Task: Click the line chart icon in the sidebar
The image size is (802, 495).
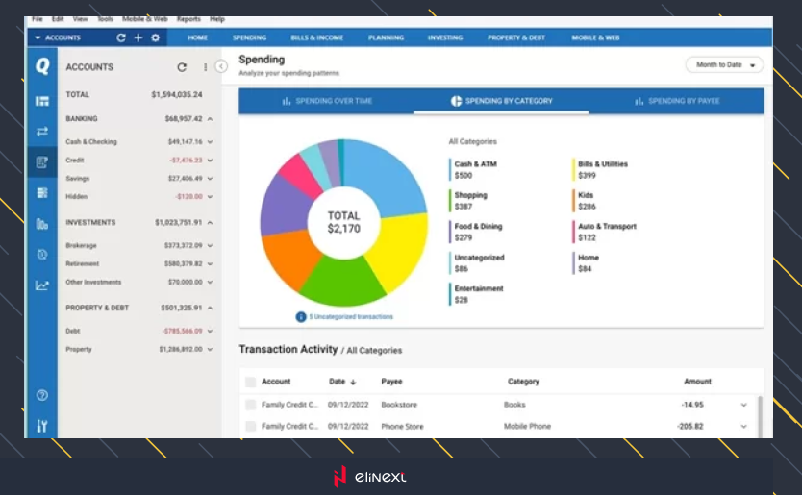Action: [41, 285]
